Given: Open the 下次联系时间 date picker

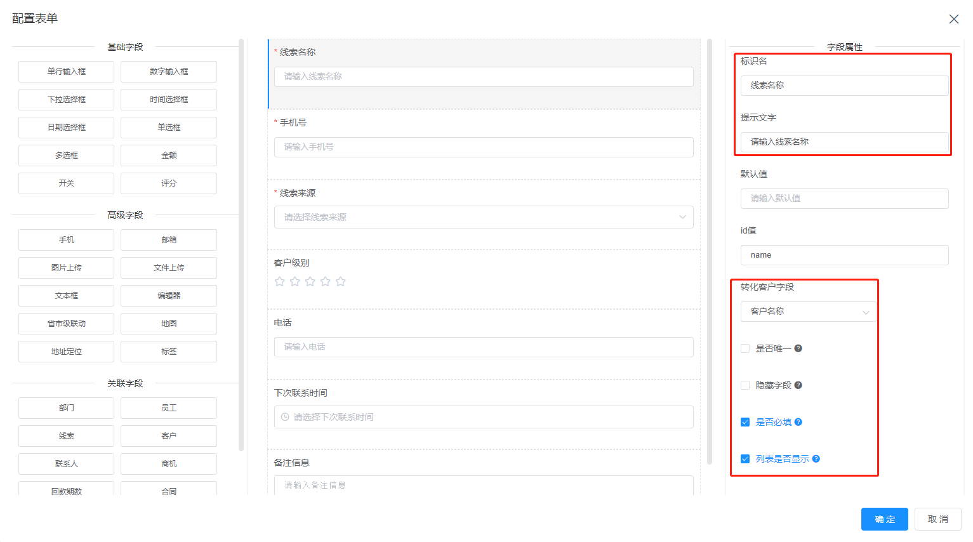Looking at the screenshot, I should click(x=483, y=417).
